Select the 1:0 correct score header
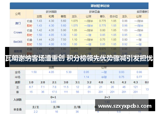158x114 pixels. point(31,82)
